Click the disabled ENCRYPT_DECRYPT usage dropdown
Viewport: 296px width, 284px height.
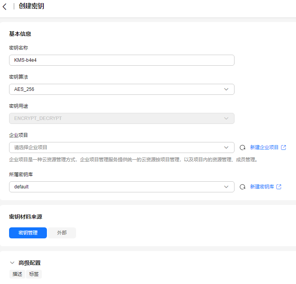(x=122, y=118)
